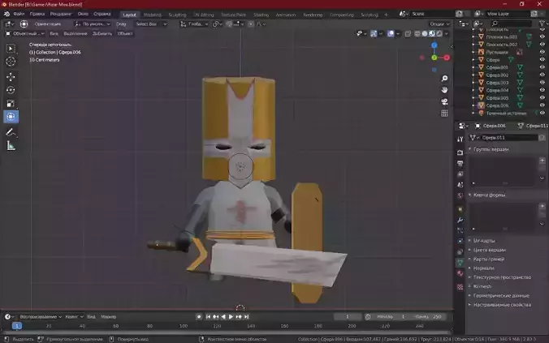Open the Tool properties tab
549x343 pixels.
(x=460, y=139)
